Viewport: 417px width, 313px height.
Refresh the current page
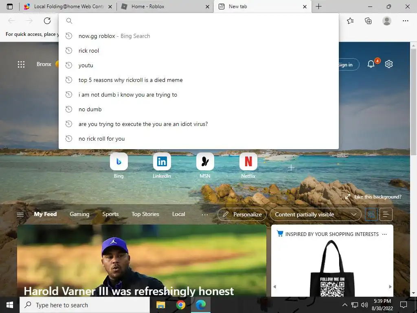click(47, 21)
